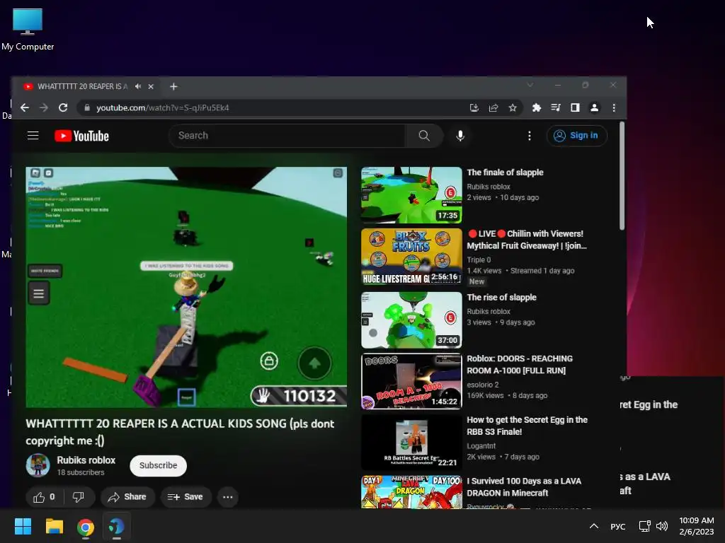Dislike the video with thumbs down
This screenshot has width=725, height=543.
coord(79,497)
